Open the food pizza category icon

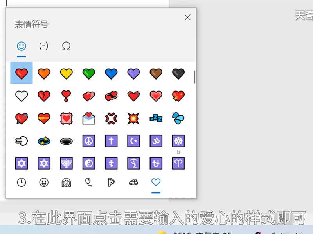point(111,182)
